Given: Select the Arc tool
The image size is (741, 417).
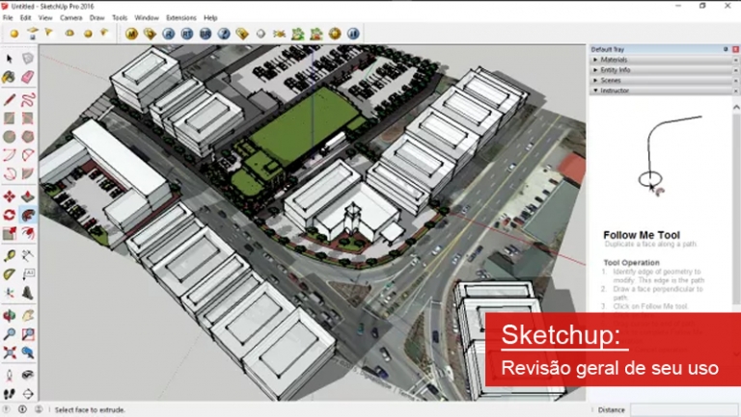Looking at the screenshot, I should coord(10,155).
